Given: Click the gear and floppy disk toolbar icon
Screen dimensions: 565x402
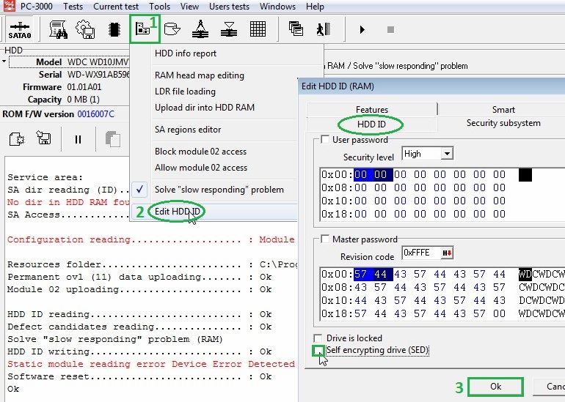Looking at the screenshot, I should click(85, 29).
